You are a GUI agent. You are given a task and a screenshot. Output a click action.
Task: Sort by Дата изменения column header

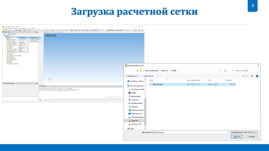pos(196,80)
